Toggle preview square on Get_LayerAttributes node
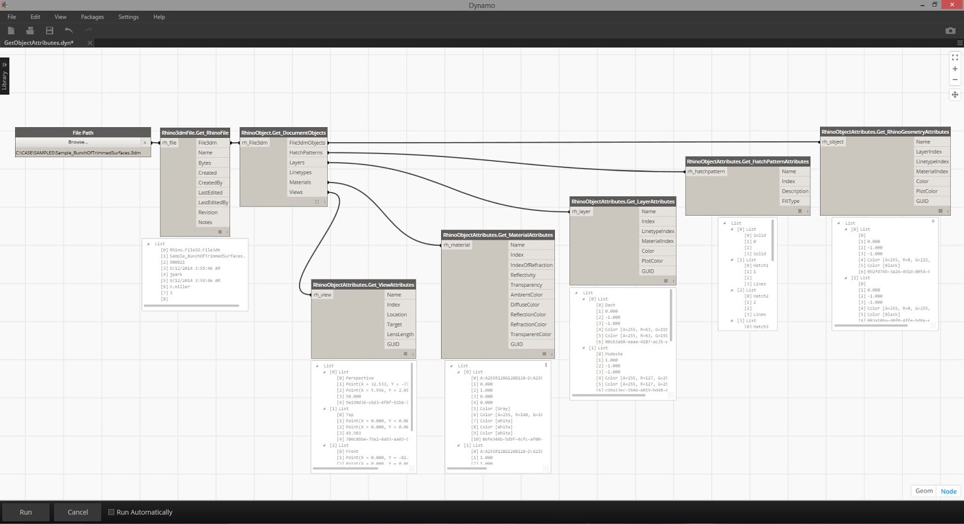This screenshot has height=524, width=964. click(666, 281)
